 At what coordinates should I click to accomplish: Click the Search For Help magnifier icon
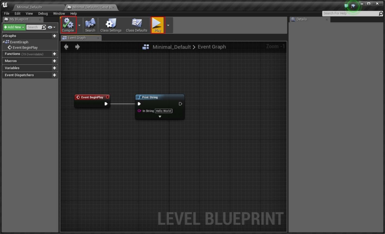tap(380, 14)
